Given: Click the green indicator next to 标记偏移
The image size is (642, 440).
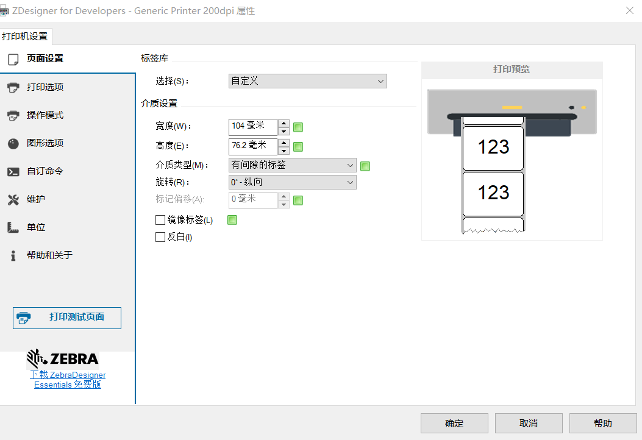Looking at the screenshot, I should 298,200.
